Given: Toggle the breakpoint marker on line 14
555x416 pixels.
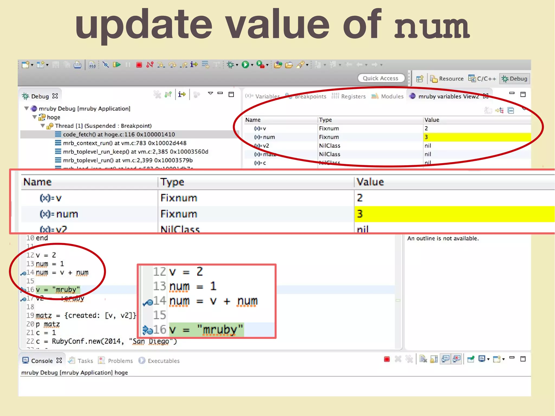Looking at the screenshot, I should pos(23,273).
